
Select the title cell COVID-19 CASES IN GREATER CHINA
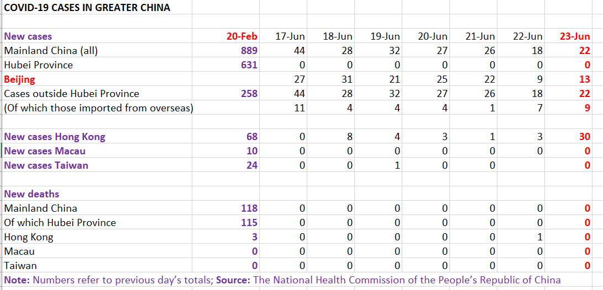(87, 8)
